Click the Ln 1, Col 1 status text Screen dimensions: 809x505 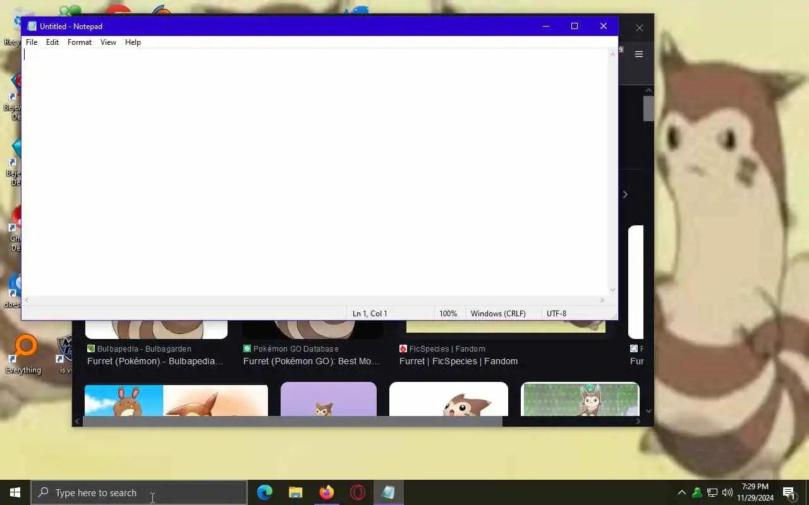(x=370, y=314)
